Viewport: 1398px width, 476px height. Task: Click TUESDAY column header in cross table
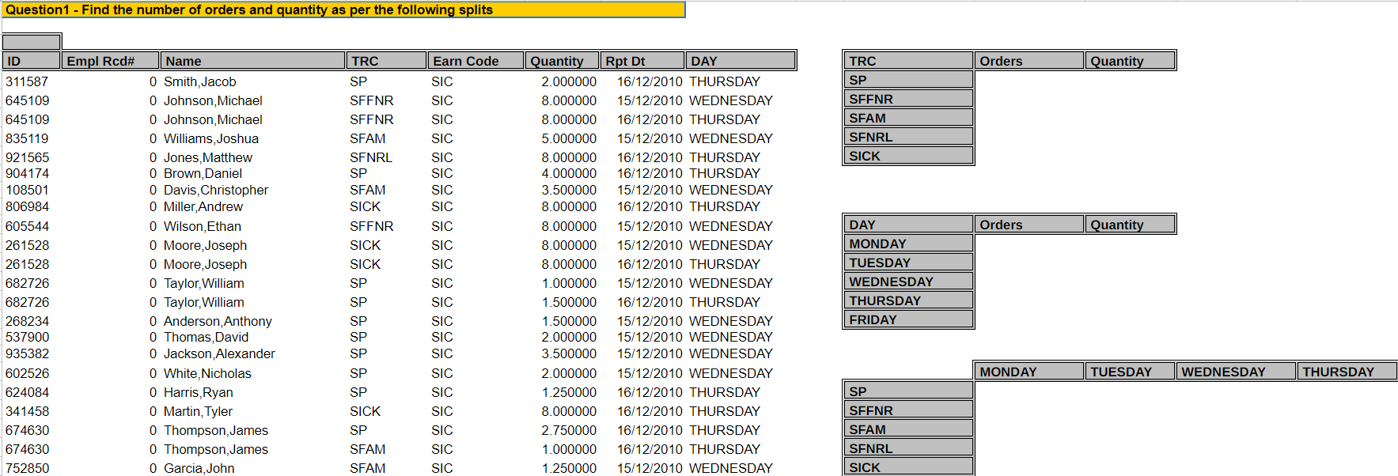(x=1130, y=372)
